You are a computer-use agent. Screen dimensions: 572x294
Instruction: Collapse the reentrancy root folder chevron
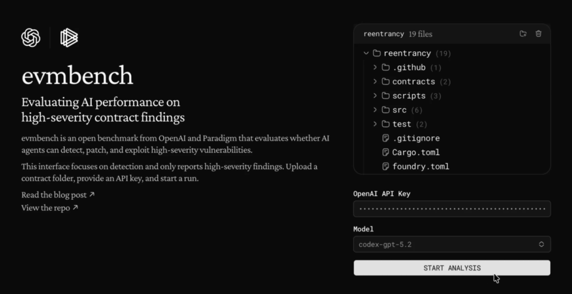366,54
